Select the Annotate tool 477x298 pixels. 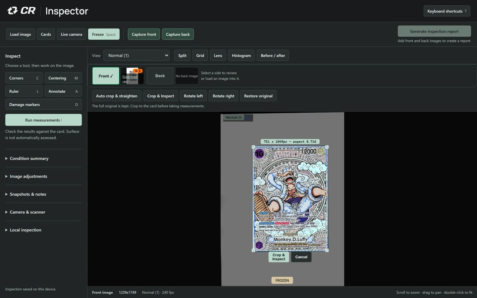point(63,91)
